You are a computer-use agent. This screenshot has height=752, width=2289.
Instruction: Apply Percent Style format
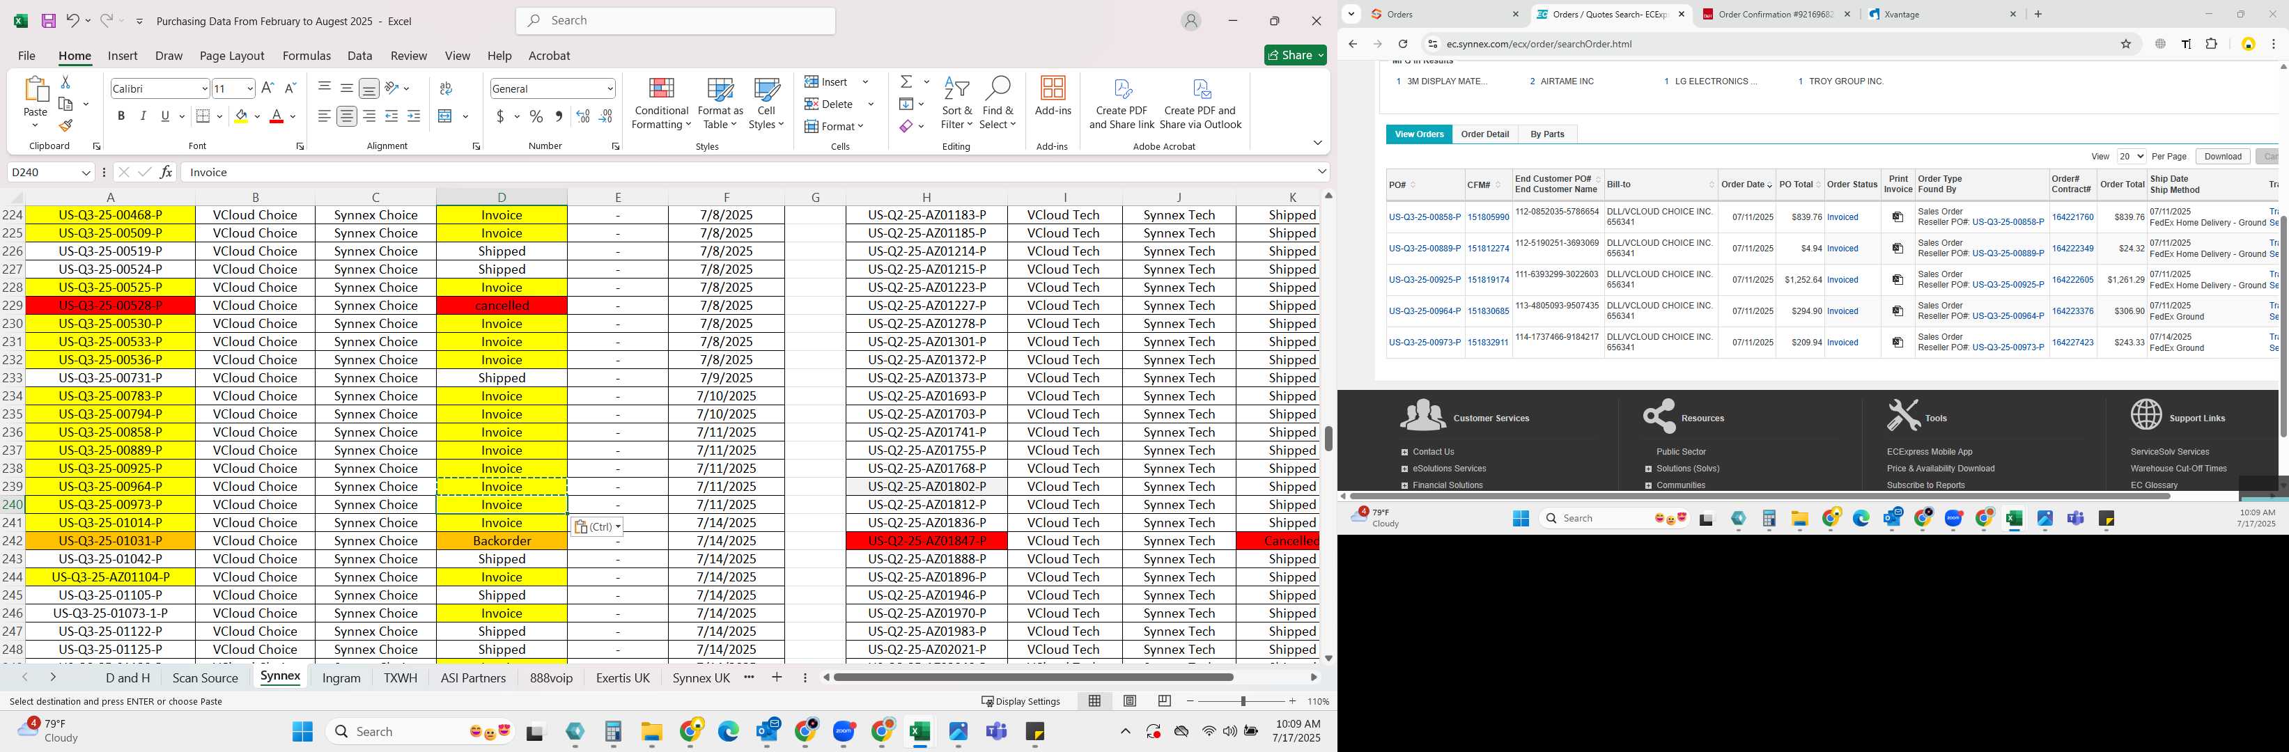[536, 116]
